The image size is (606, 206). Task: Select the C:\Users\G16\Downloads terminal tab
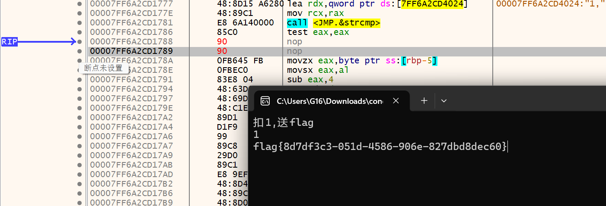click(x=329, y=101)
